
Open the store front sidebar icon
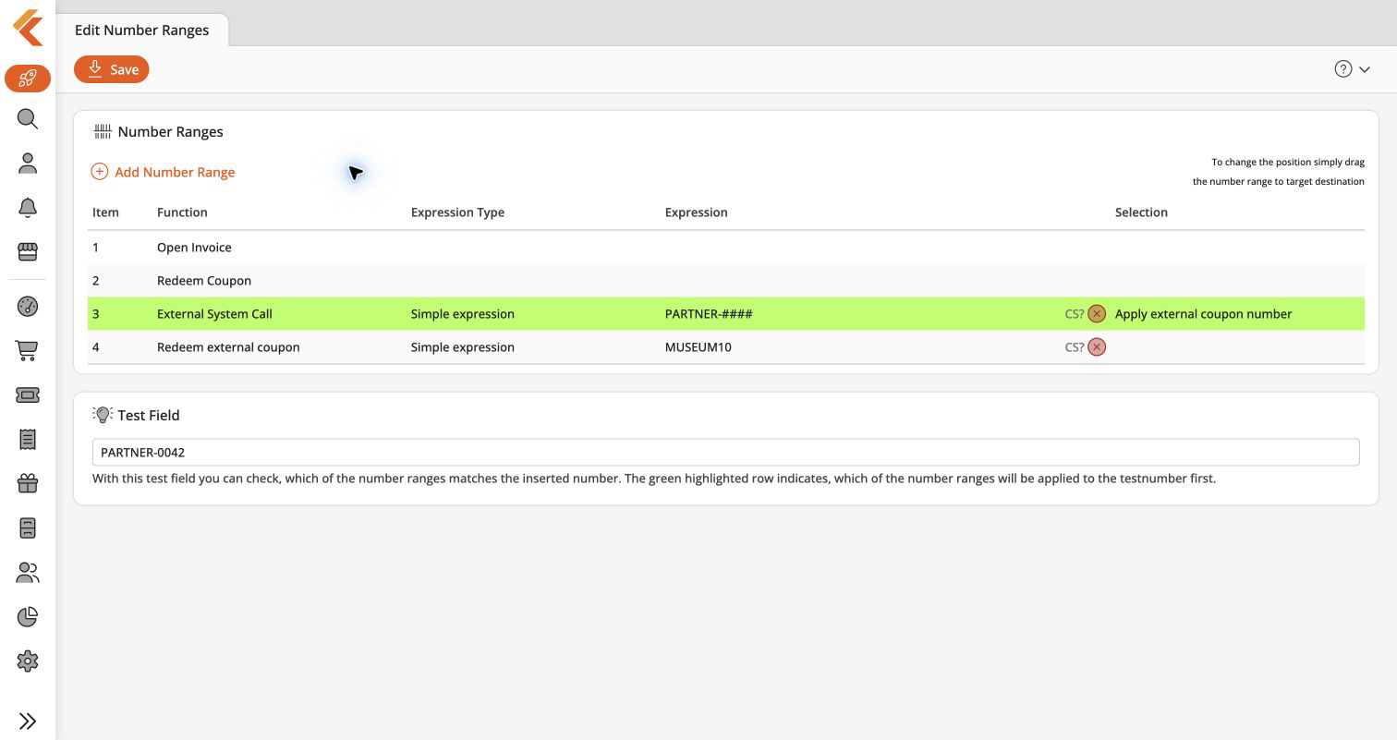tap(28, 251)
